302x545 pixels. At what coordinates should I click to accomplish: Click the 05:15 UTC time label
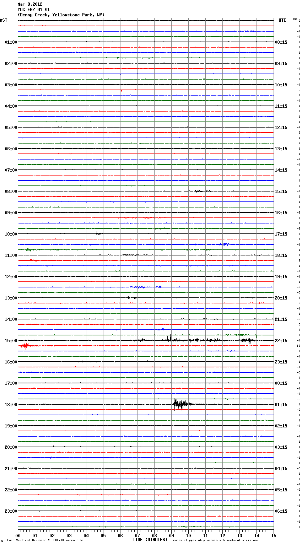[x=281, y=490]
